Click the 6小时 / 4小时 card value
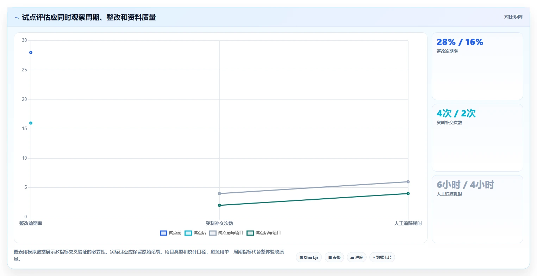Viewport: 537px width, 276px height. [465, 185]
